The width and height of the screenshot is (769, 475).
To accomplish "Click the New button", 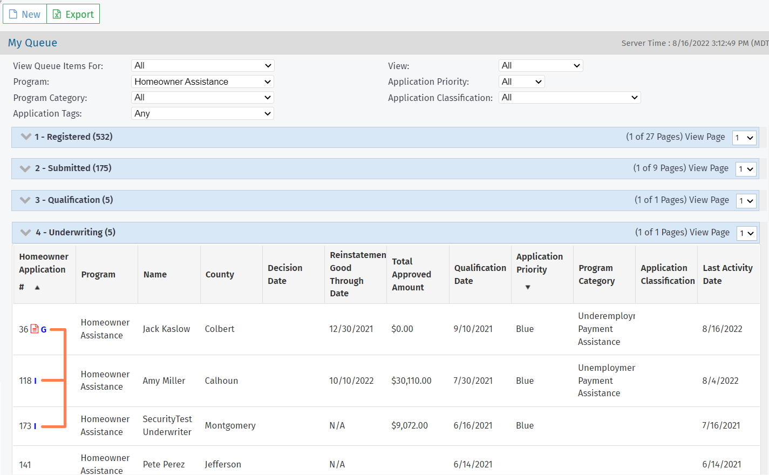I will click(x=25, y=15).
